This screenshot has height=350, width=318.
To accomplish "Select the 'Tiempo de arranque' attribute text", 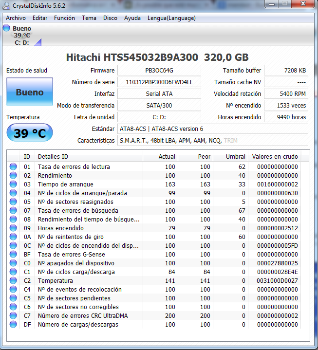I will click(x=65, y=184).
